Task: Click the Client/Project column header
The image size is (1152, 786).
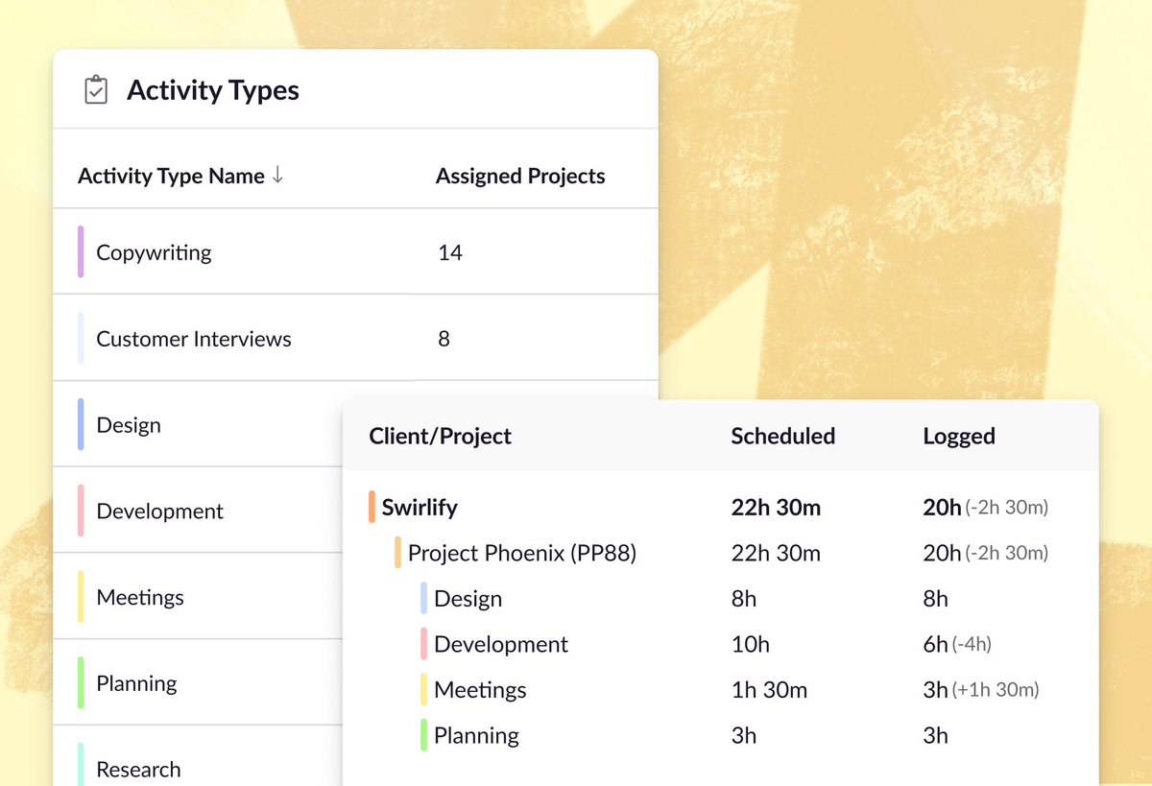Action: pos(440,436)
